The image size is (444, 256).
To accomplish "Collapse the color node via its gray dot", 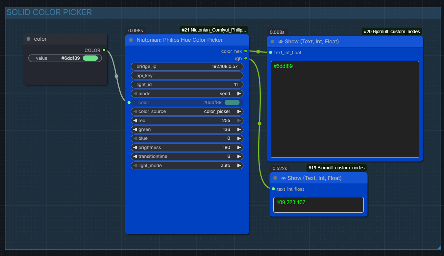I will (28, 39).
